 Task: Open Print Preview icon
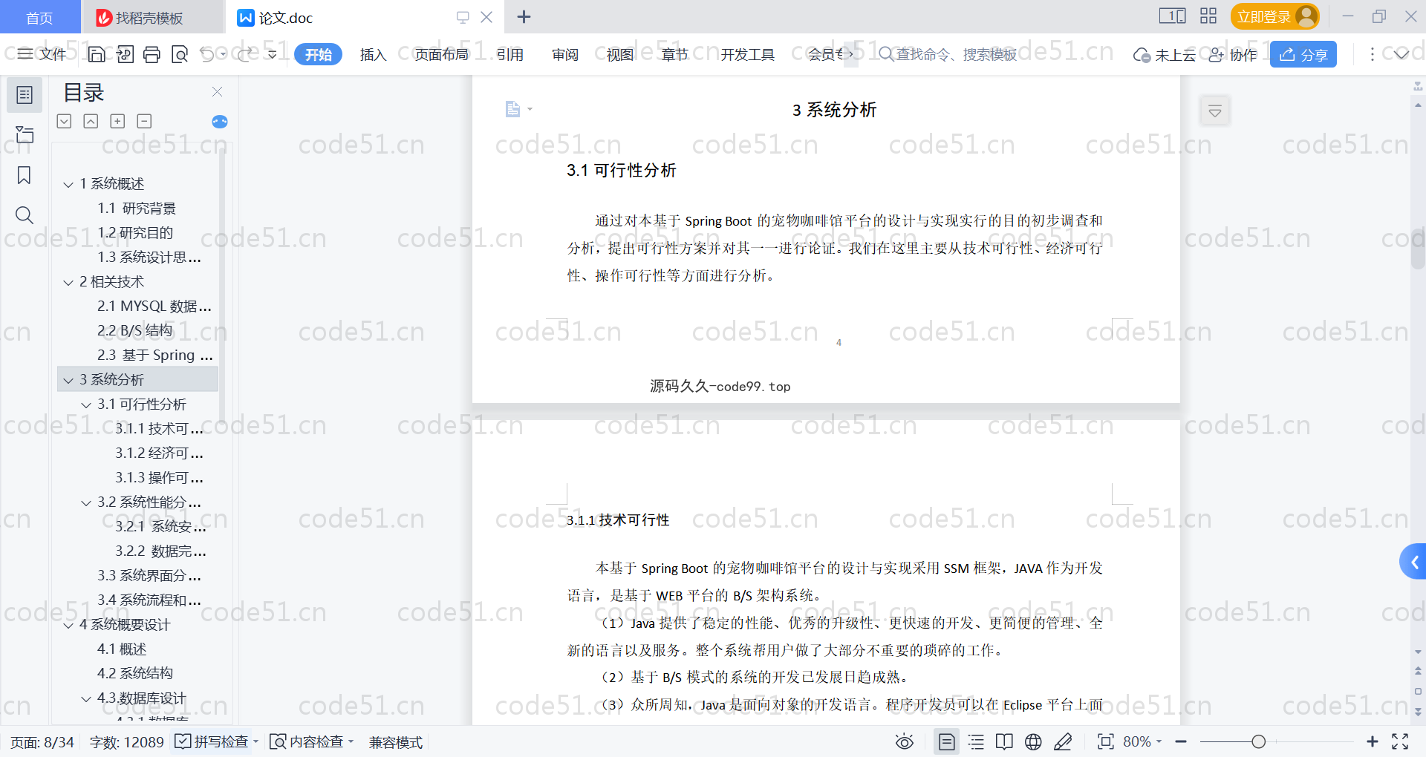[x=180, y=54]
